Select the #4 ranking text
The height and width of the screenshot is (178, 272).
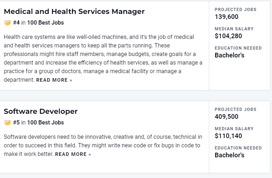[16, 23]
